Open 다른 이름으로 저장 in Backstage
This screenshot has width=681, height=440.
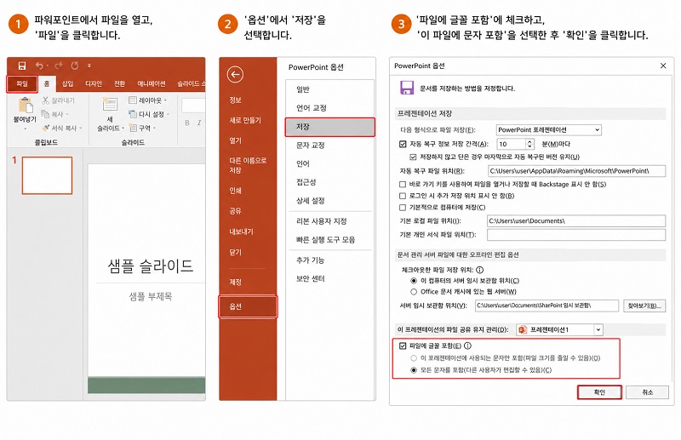pos(248,165)
